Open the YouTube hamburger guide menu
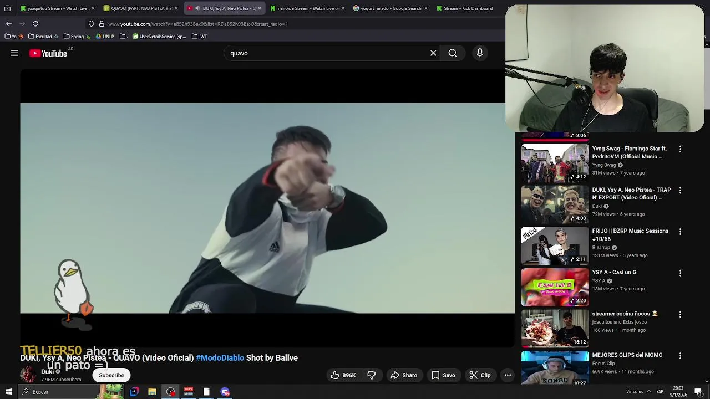 pyautogui.click(x=14, y=53)
